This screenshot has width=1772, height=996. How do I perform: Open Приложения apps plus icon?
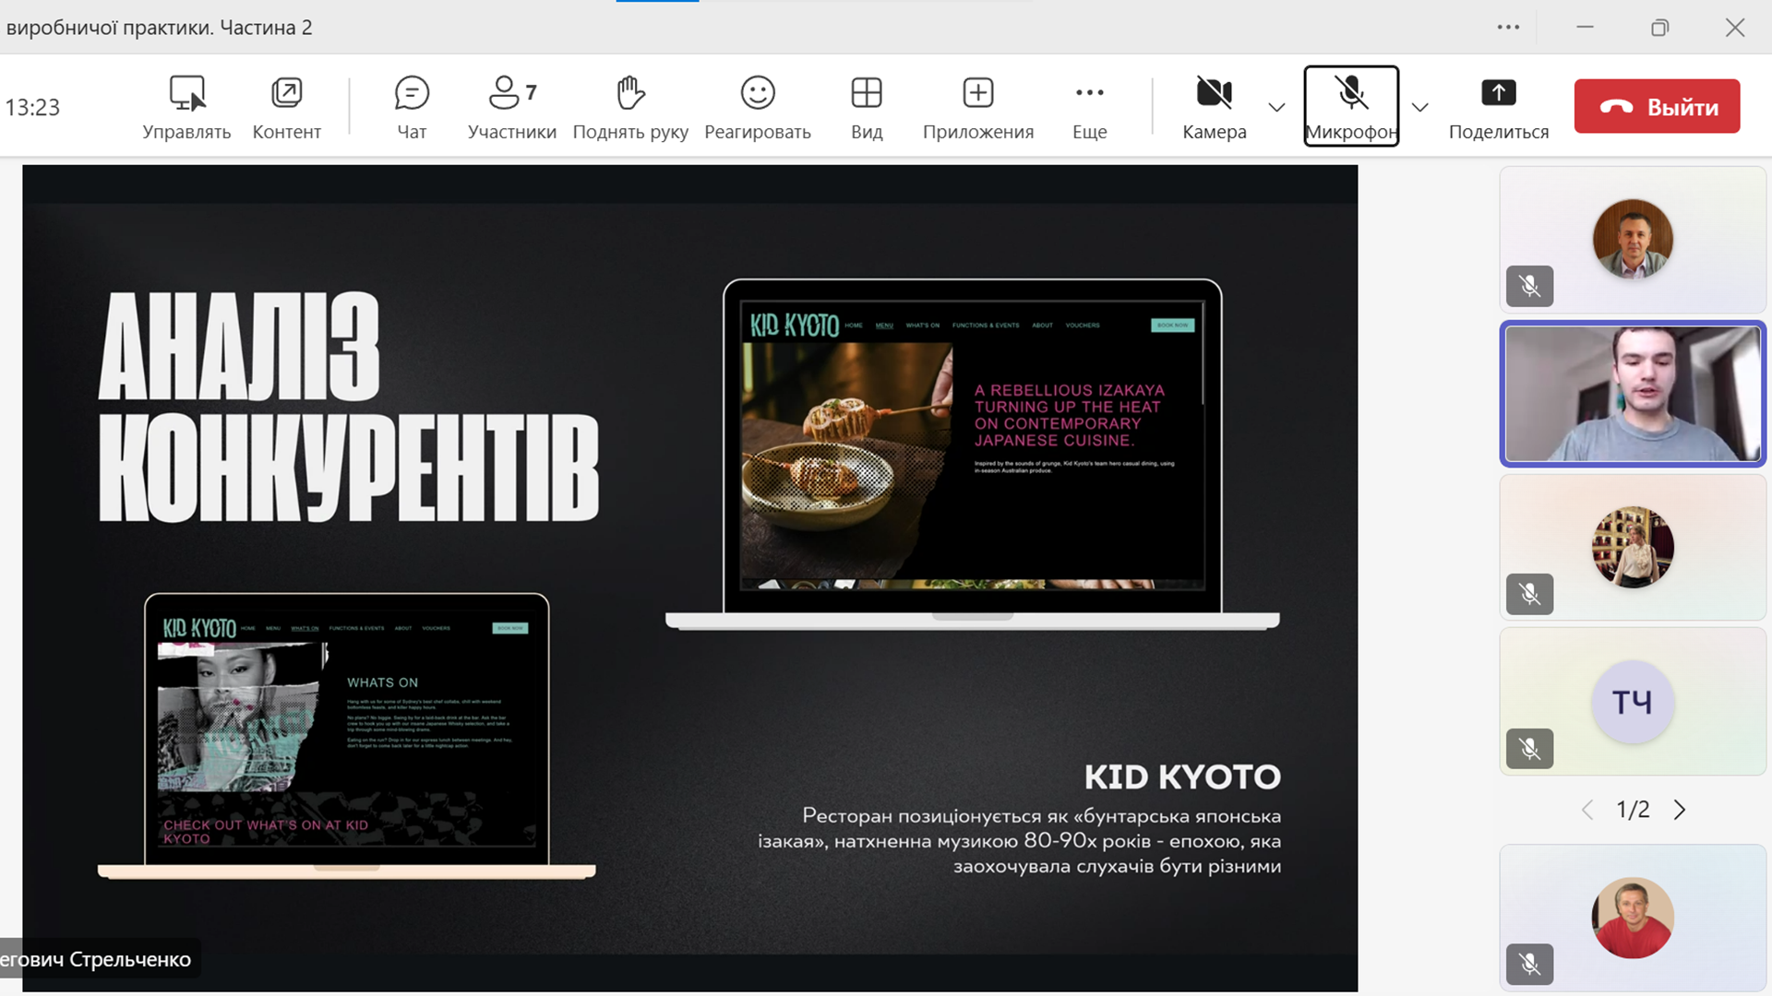(978, 93)
